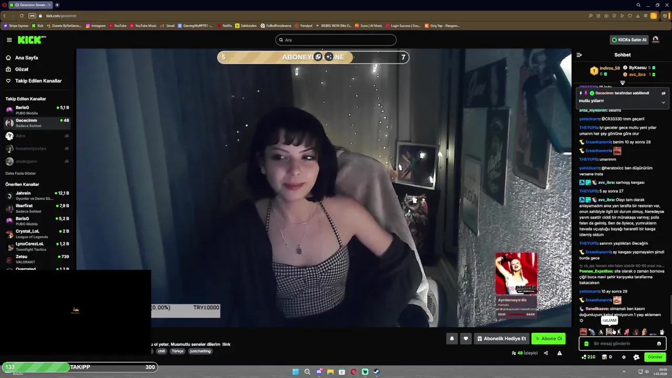This screenshot has width=672, height=378.
Task: Open the Netflix bookmark
Action: (224, 26)
